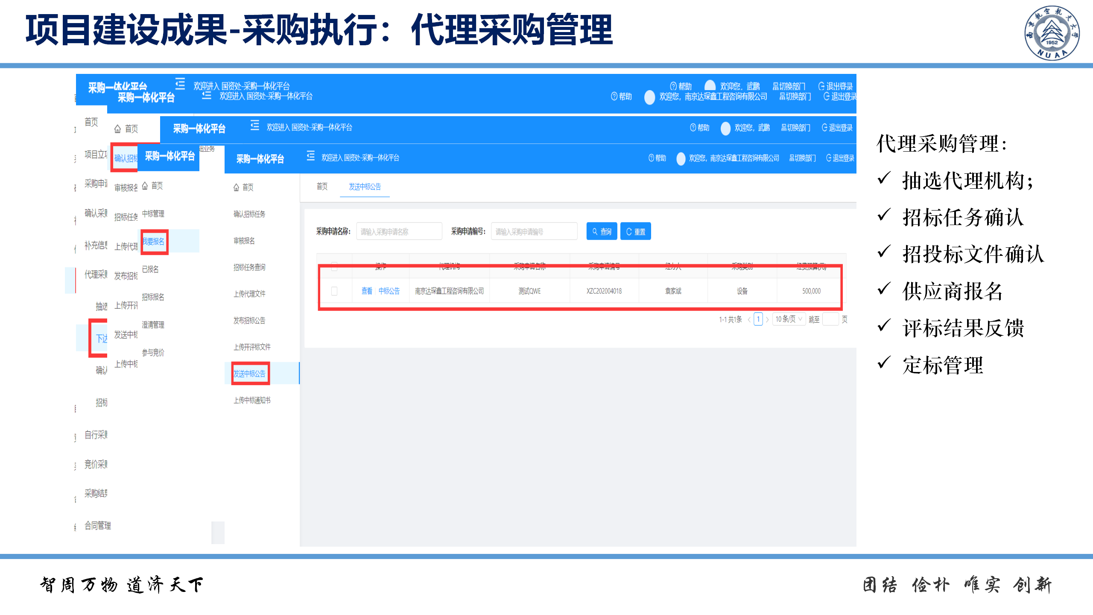Viewport: 1093px width, 615px height.
Task: Open 上传开评标文件 in the front sidebar
Action: tap(252, 347)
